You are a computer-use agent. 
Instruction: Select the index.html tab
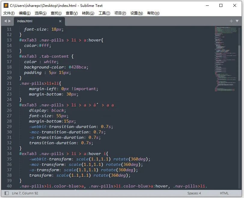coord(39,21)
